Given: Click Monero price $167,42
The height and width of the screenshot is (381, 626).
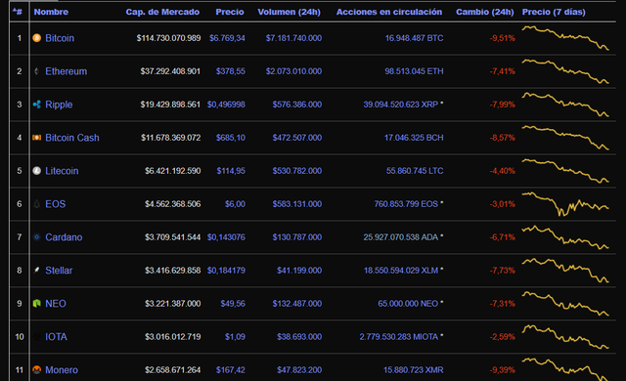Looking at the screenshot, I should 231,370.
